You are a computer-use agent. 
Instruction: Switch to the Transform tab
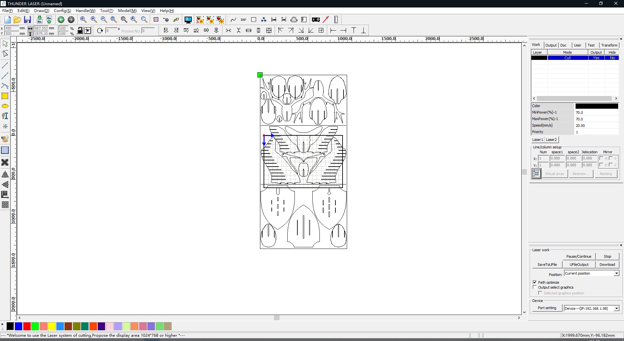pyautogui.click(x=609, y=45)
